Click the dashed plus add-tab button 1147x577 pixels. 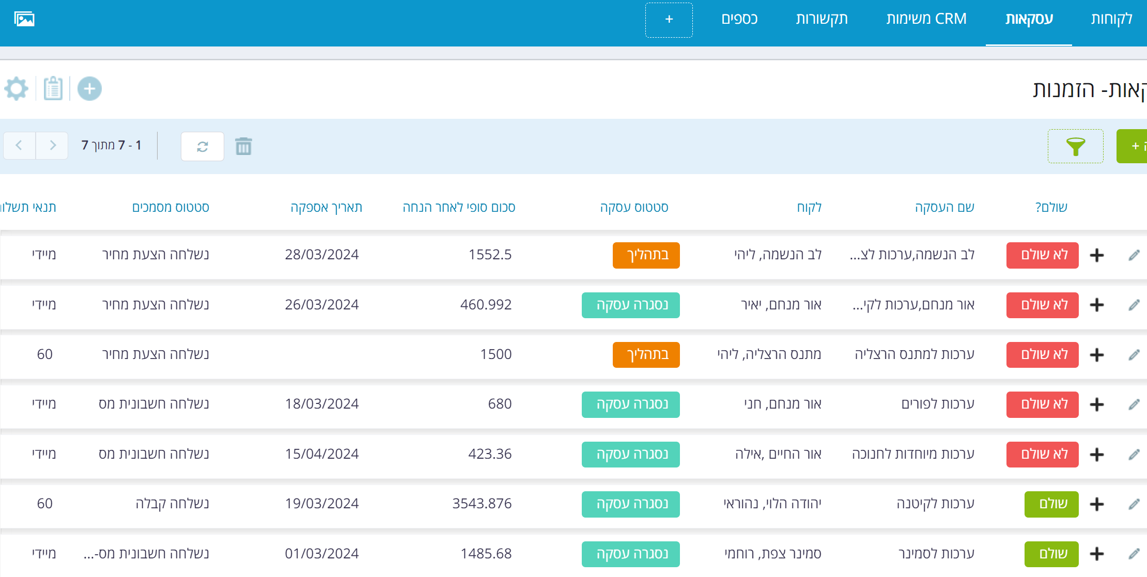669,20
